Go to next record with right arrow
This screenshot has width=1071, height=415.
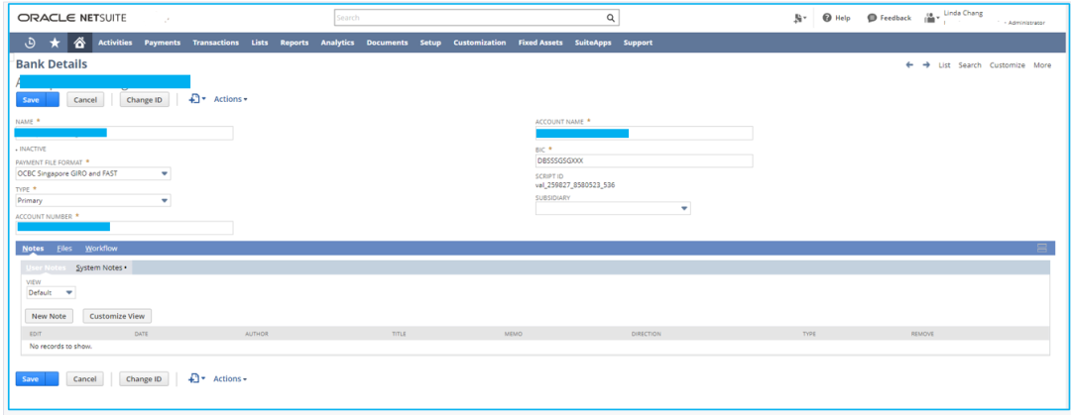[926, 64]
